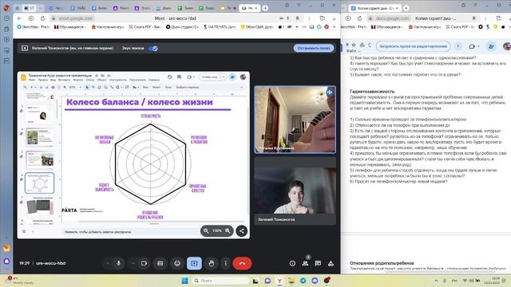The height and width of the screenshot is (287, 511).
Task: Reload the Meet page
Action: click(42, 18)
